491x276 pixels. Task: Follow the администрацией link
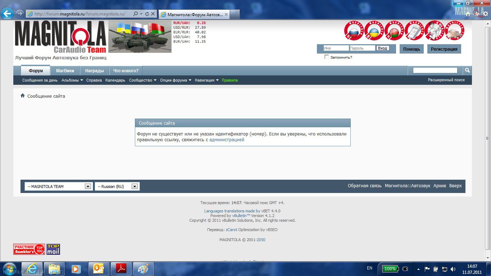tap(227, 140)
